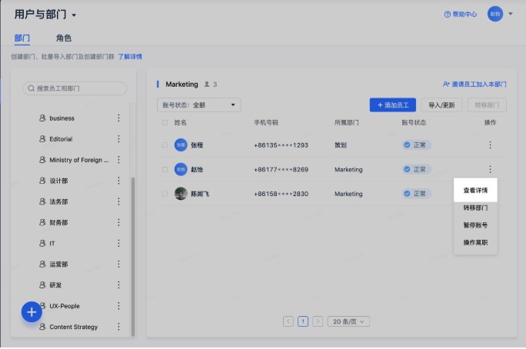Open the more options menu for UX-People
The width and height of the screenshot is (526, 349).
pyautogui.click(x=118, y=306)
